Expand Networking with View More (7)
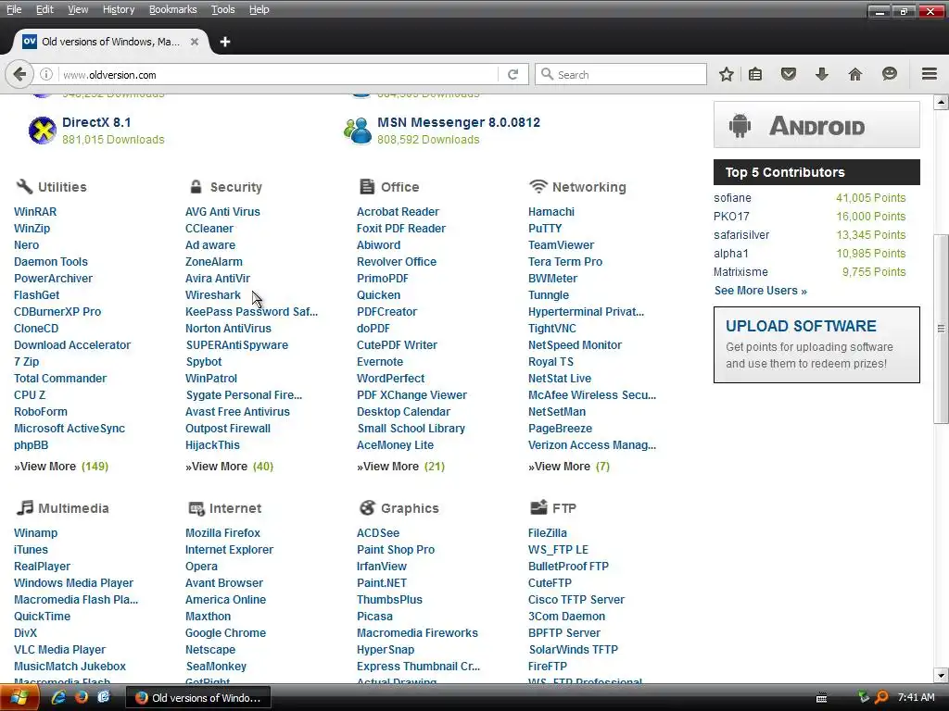The image size is (949, 711). point(569,467)
